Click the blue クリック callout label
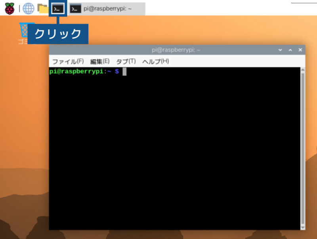Viewport: 317px width, 239px height. pos(57,34)
